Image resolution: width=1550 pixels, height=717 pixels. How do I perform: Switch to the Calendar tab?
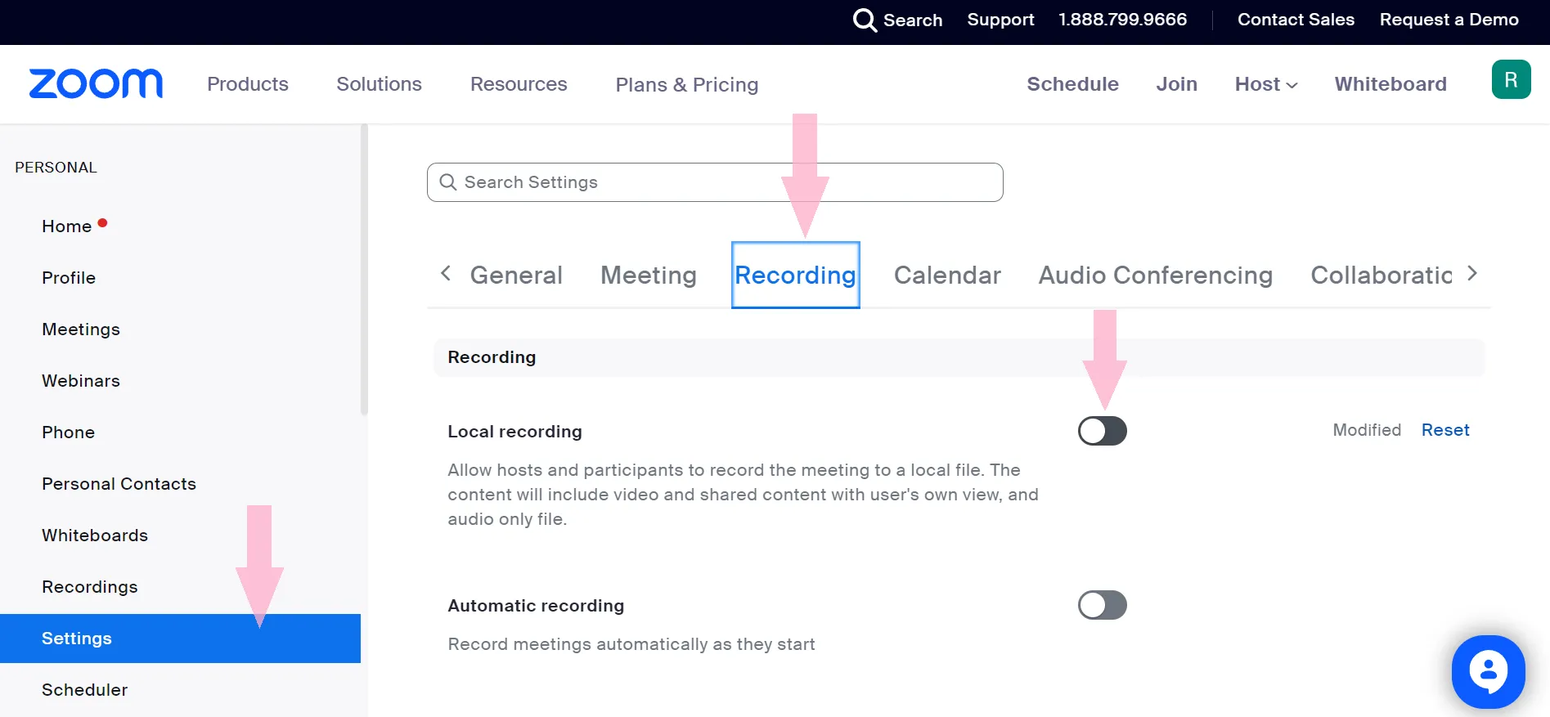[947, 276]
